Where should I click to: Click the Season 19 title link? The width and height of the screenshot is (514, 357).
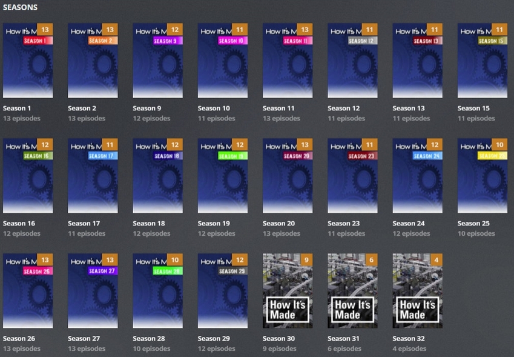(x=214, y=224)
